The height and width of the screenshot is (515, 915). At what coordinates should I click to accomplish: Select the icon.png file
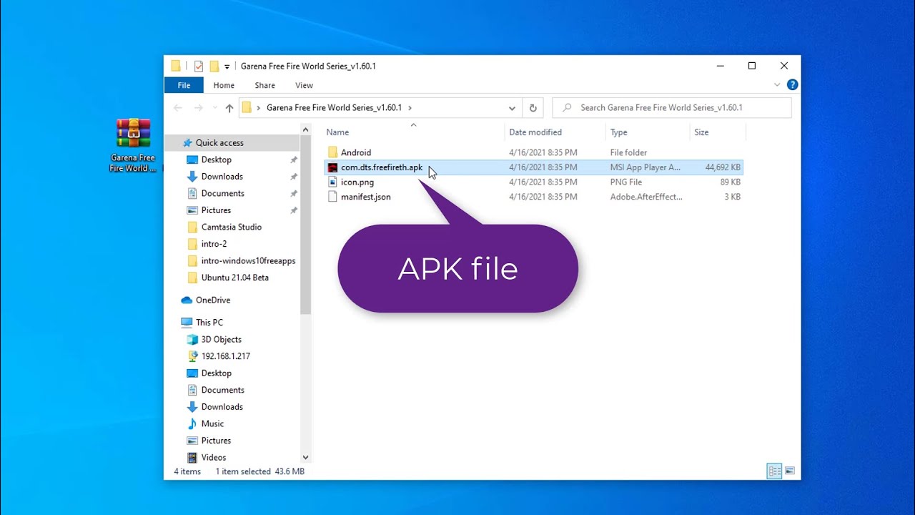[x=357, y=182]
